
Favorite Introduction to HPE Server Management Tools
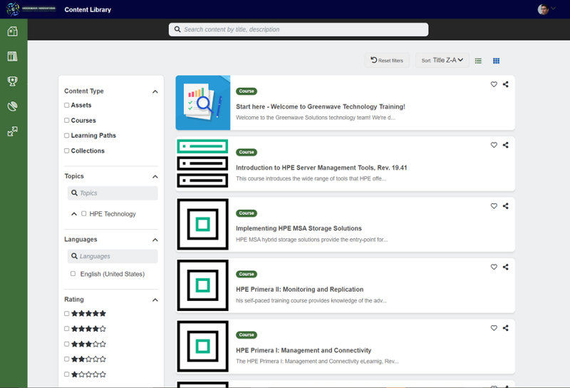tap(494, 145)
